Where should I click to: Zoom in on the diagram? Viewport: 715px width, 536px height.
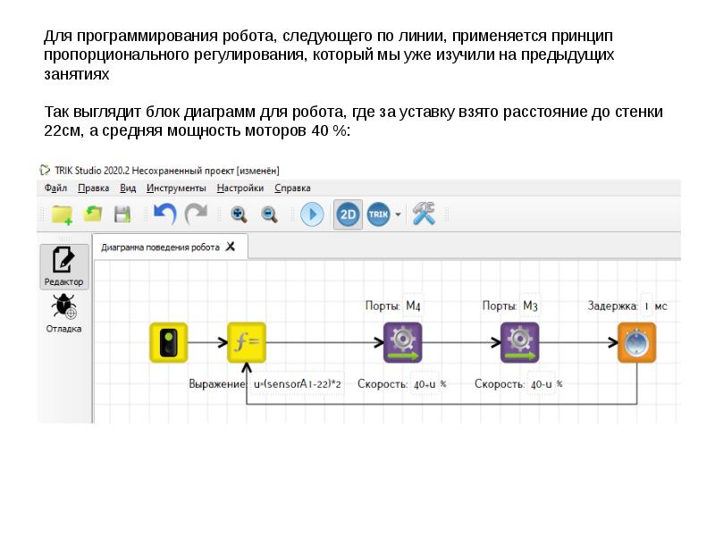click(x=239, y=214)
